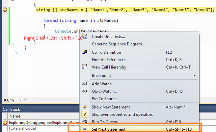This screenshot has width=216, height=132.
Task: Click the Run To Cursor icon
Action: click(x=85, y=122)
